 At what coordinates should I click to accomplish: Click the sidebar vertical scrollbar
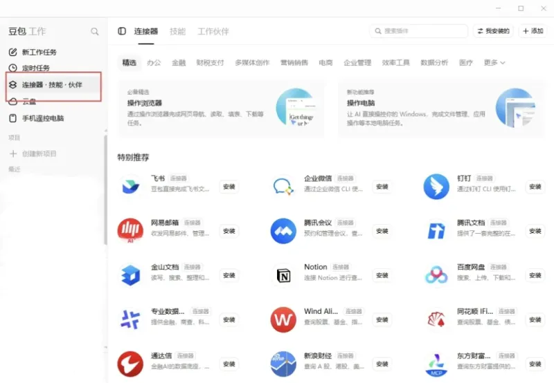106,189
